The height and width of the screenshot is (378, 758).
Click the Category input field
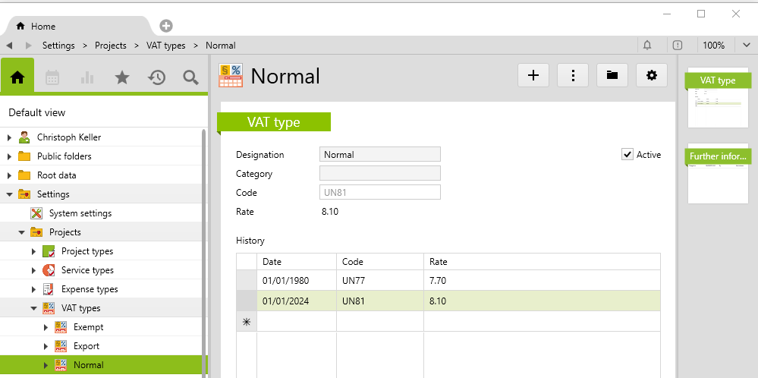[379, 174]
